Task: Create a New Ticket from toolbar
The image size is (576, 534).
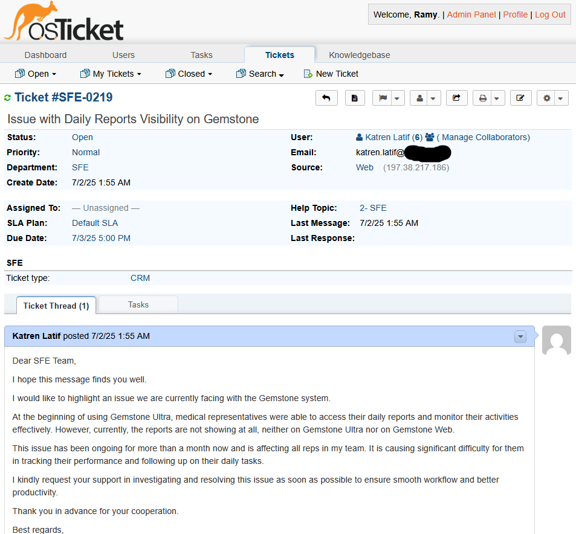Action: coord(331,74)
